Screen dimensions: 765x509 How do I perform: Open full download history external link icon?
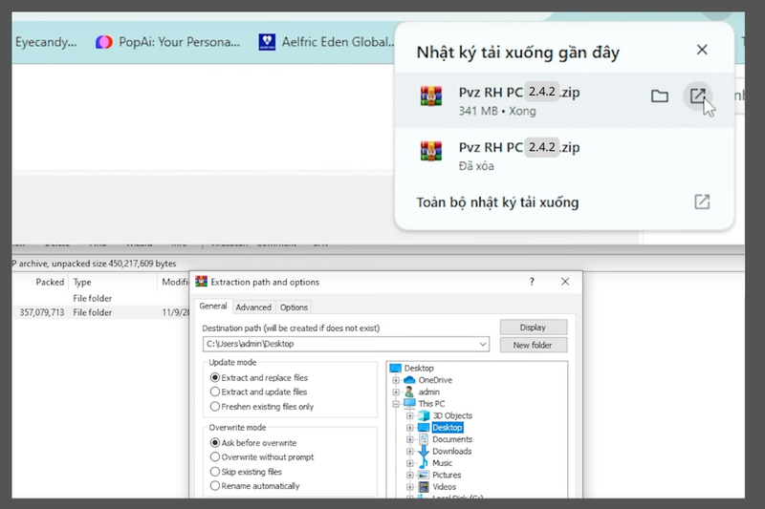(702, 201)
